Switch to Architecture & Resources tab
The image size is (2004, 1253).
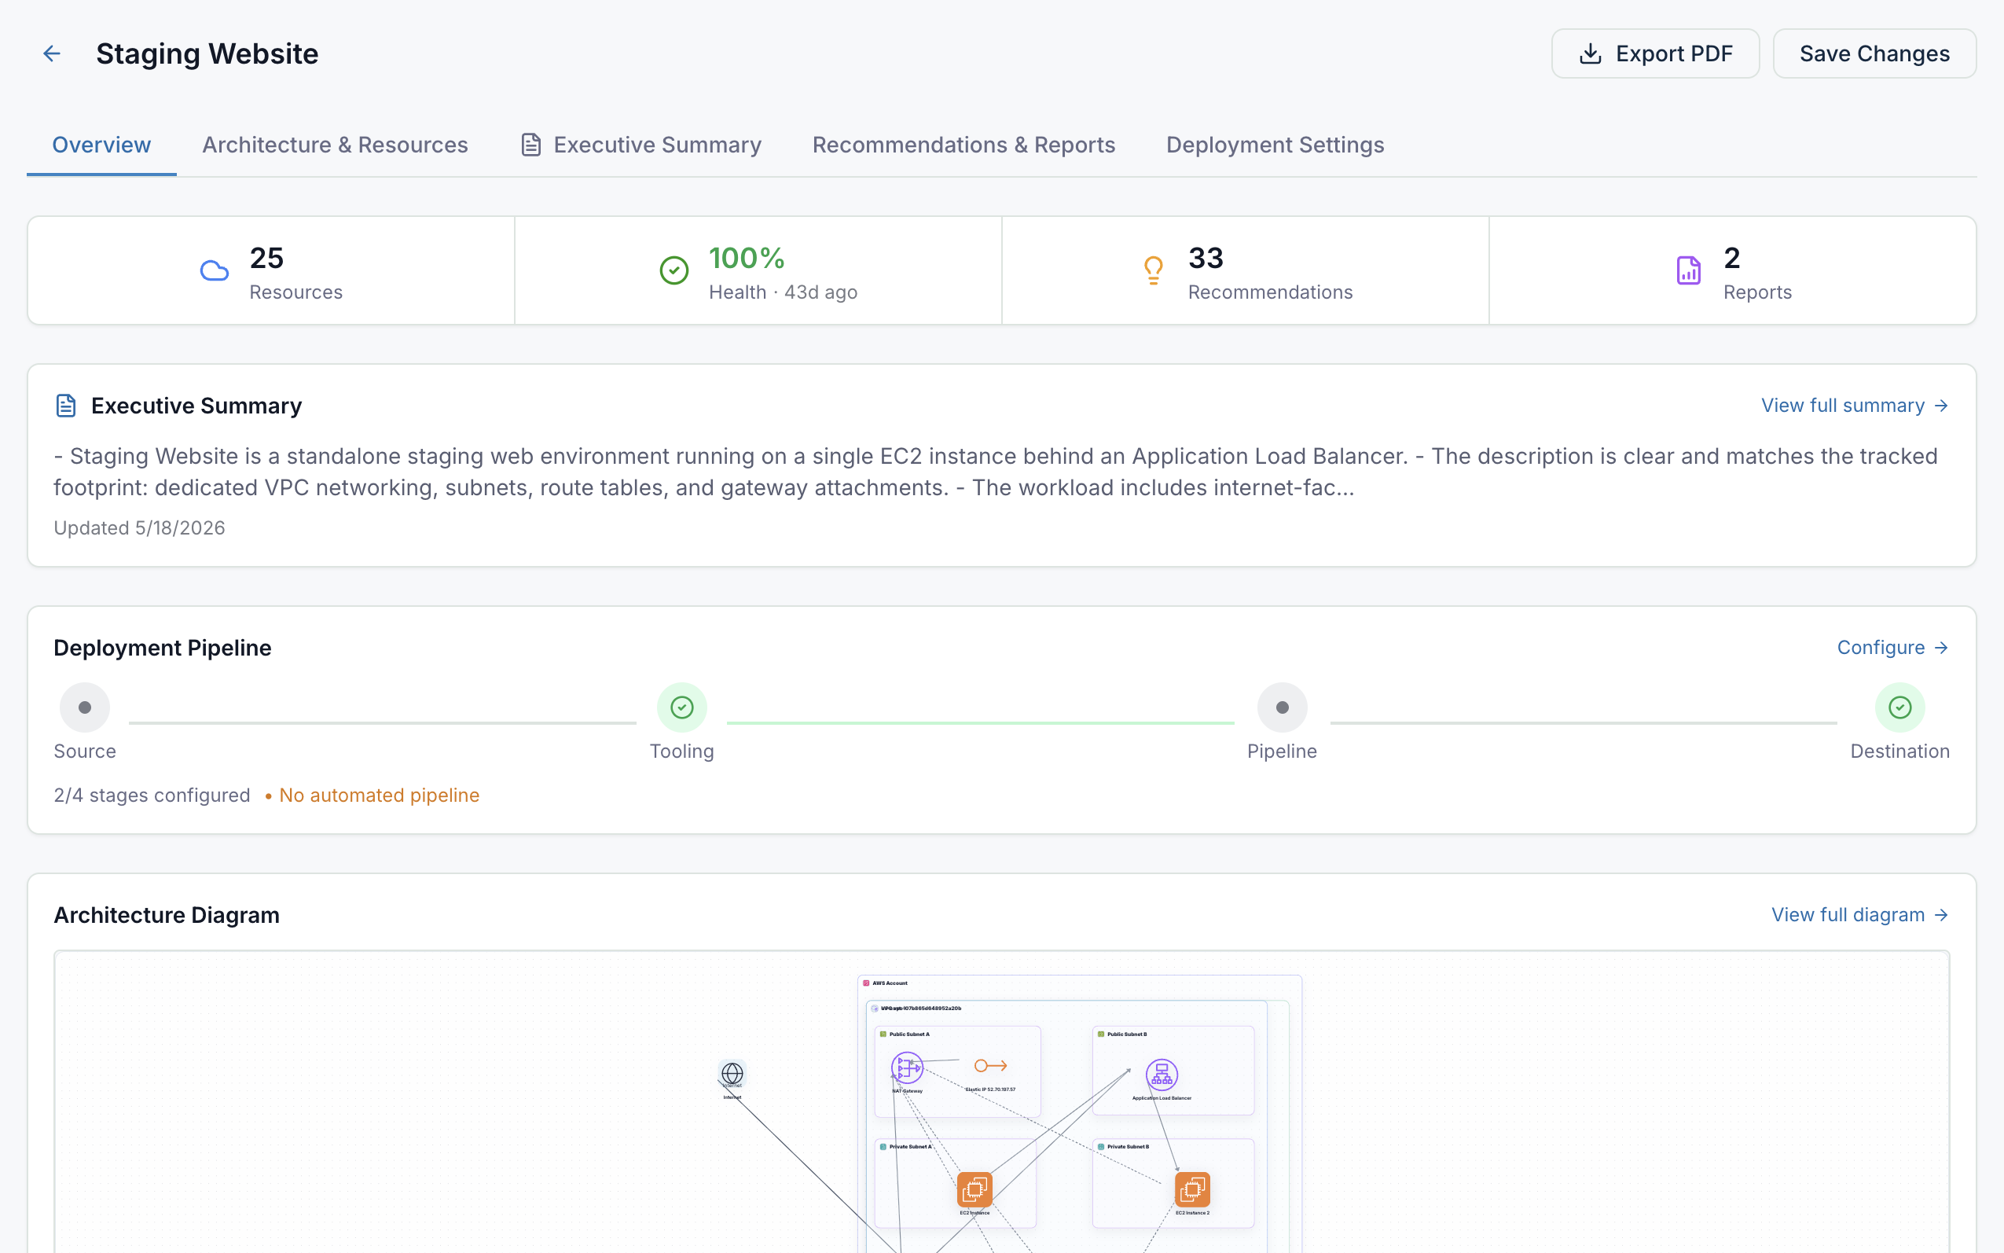click(x=335, y=145)
